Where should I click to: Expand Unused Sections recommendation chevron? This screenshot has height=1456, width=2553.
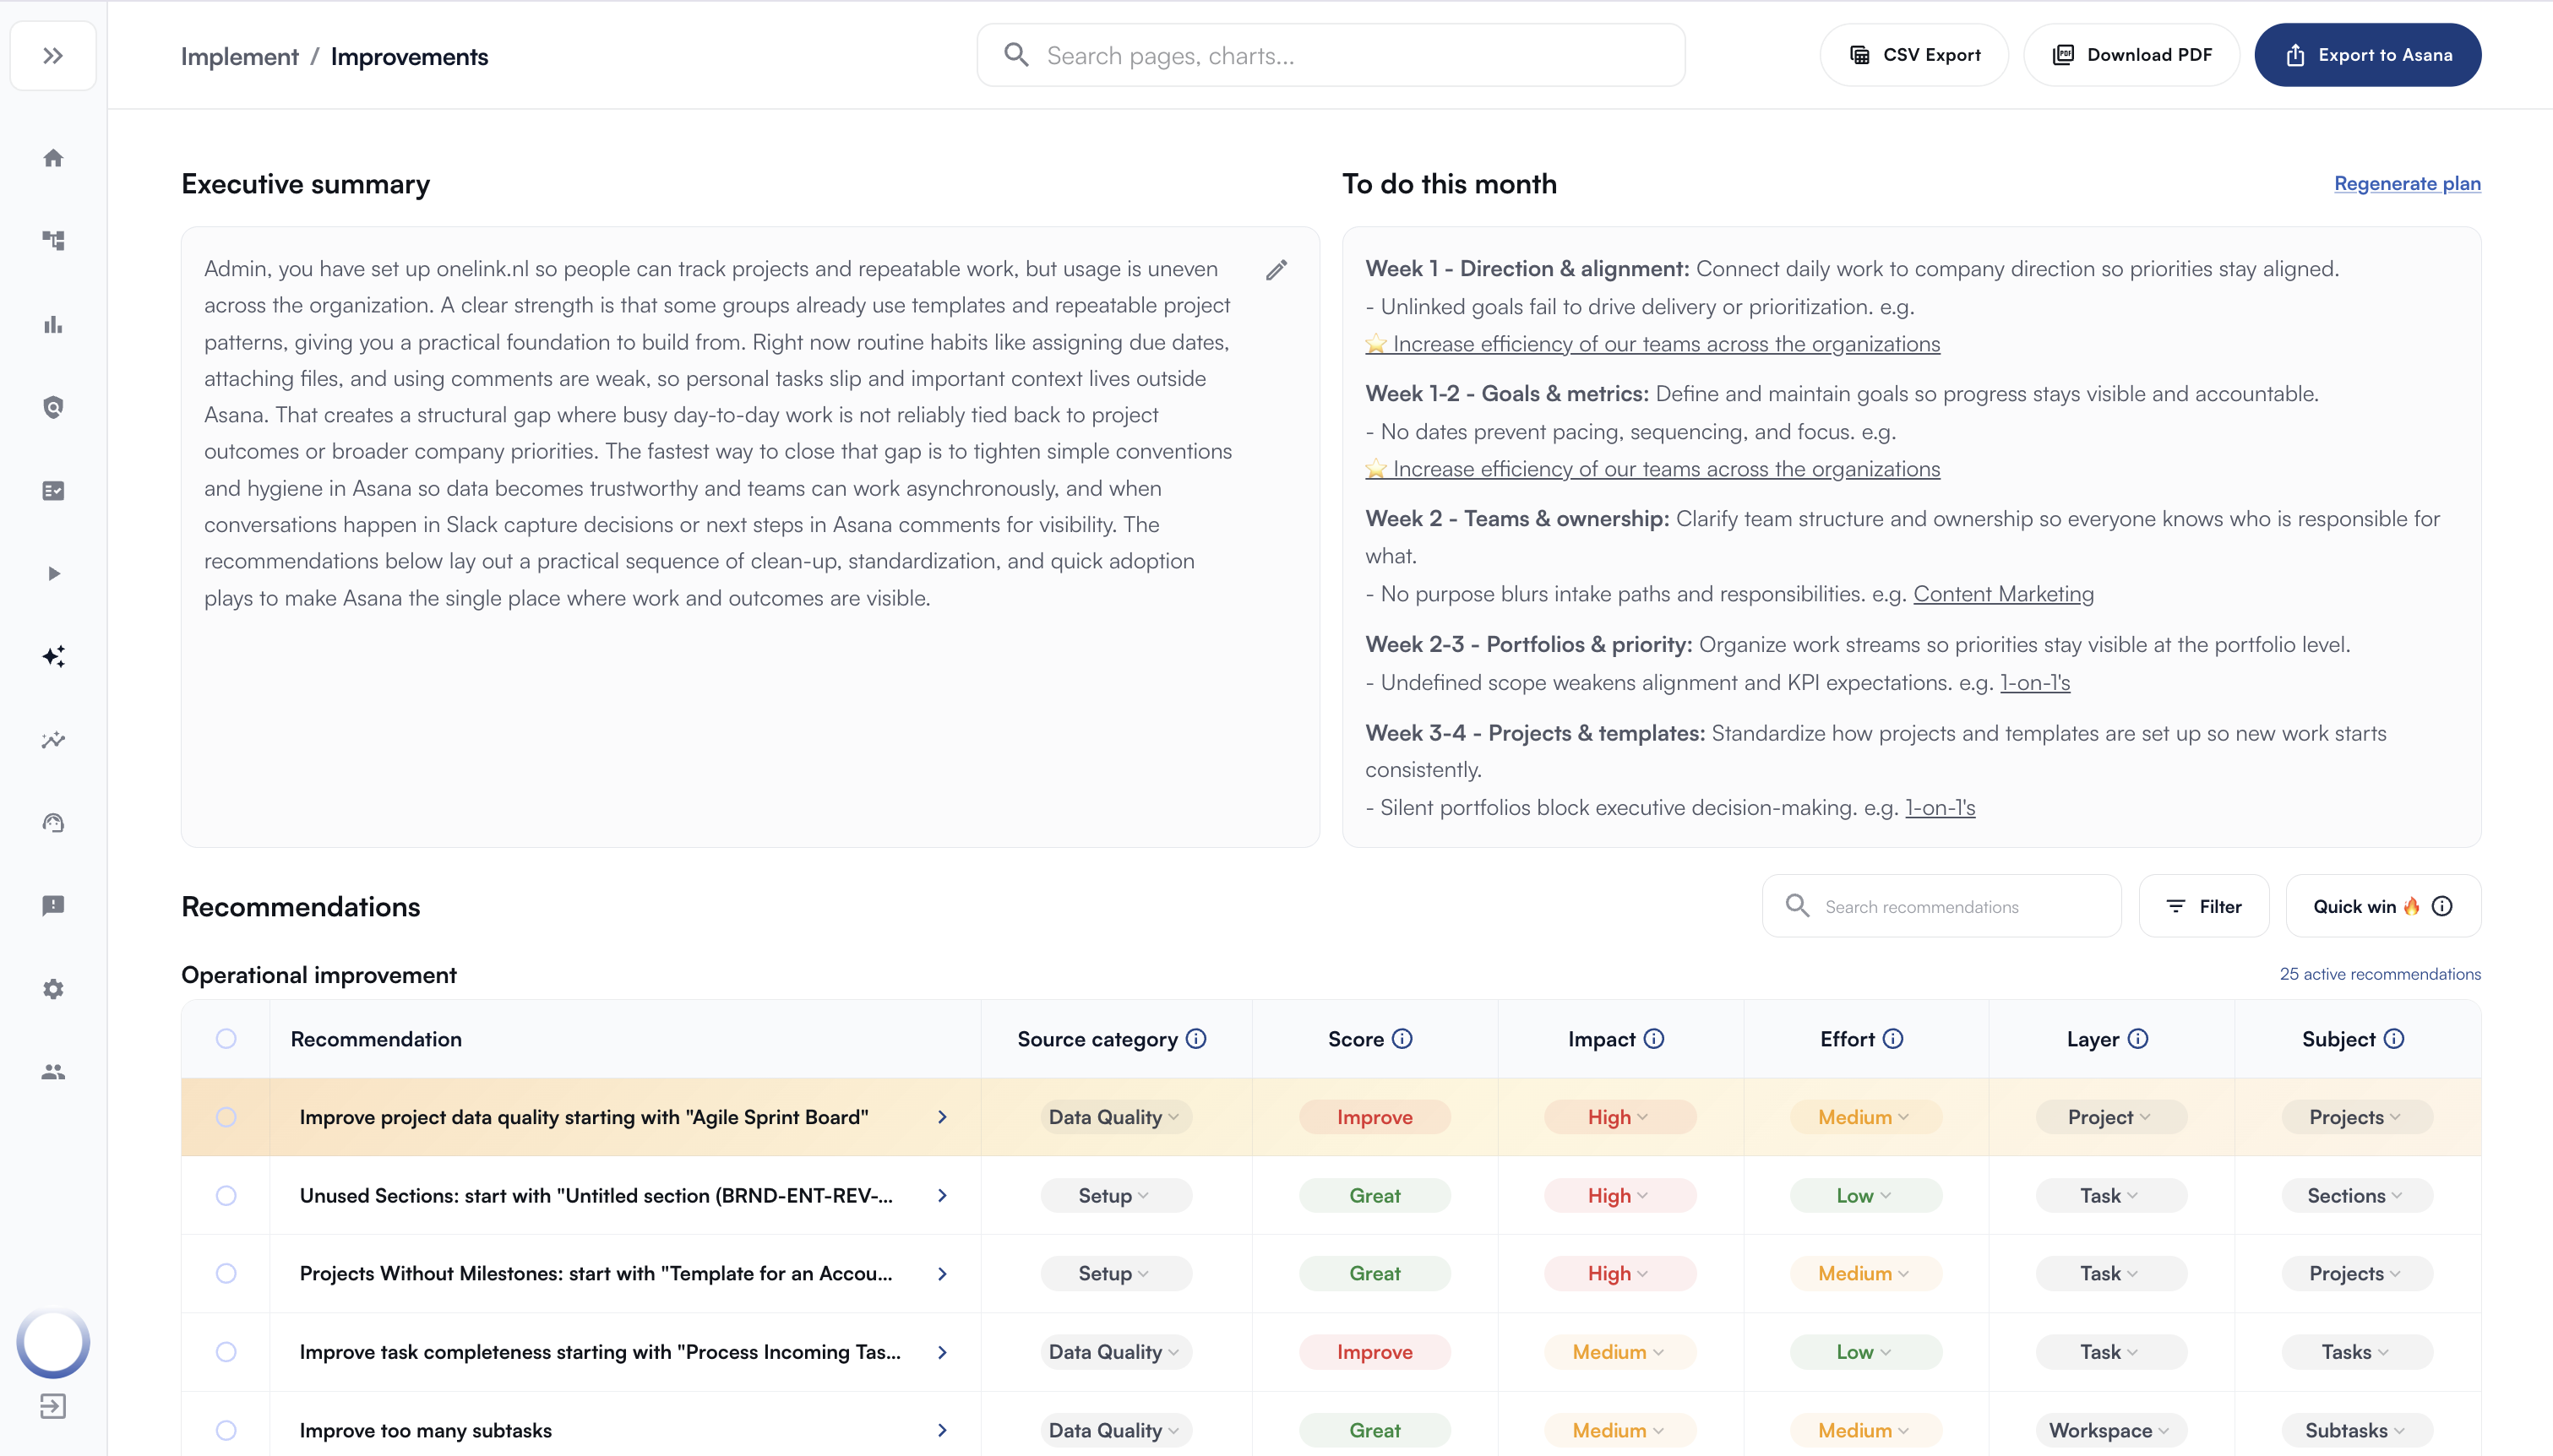pos(942,1196)
